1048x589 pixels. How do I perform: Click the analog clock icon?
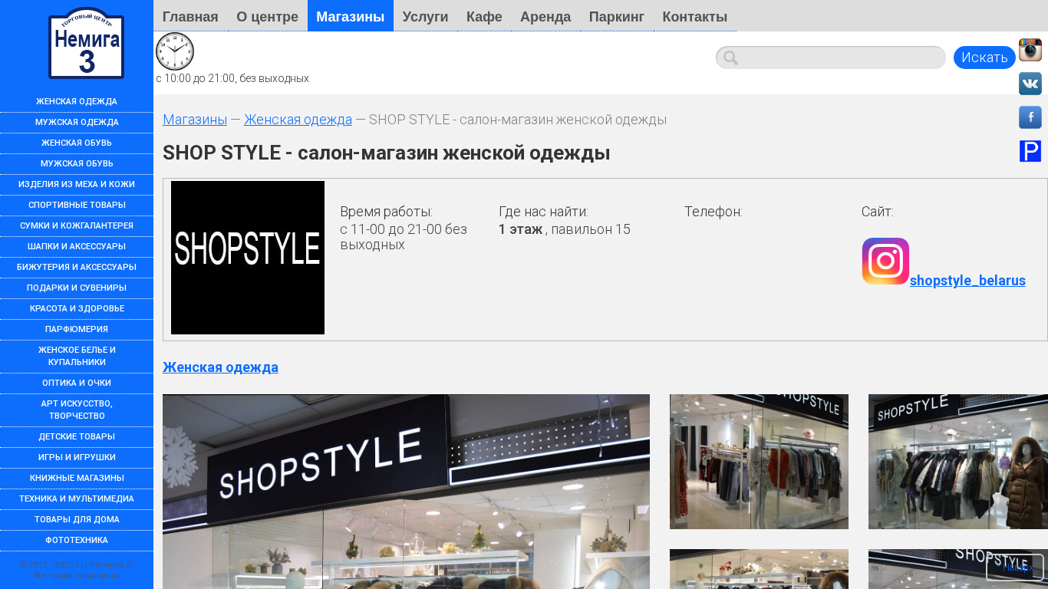175,51
